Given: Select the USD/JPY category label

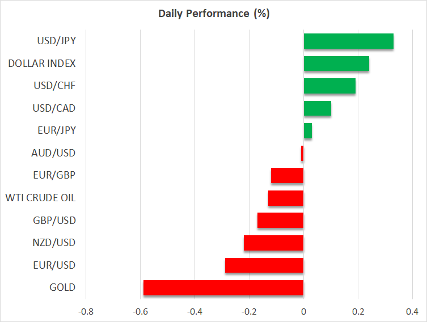Looking at the screenshot, I should pyautogui.click(x=56, y=41).
